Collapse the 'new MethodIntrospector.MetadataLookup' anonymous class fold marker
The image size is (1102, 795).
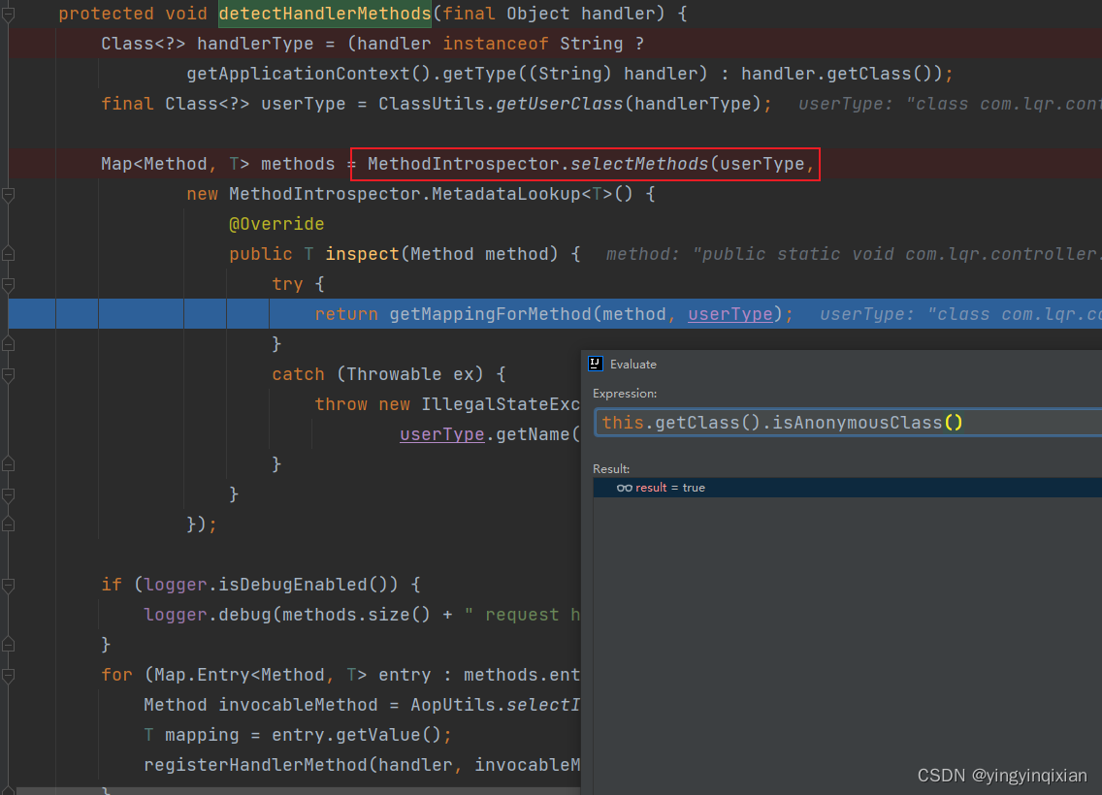tap(9, 194)
